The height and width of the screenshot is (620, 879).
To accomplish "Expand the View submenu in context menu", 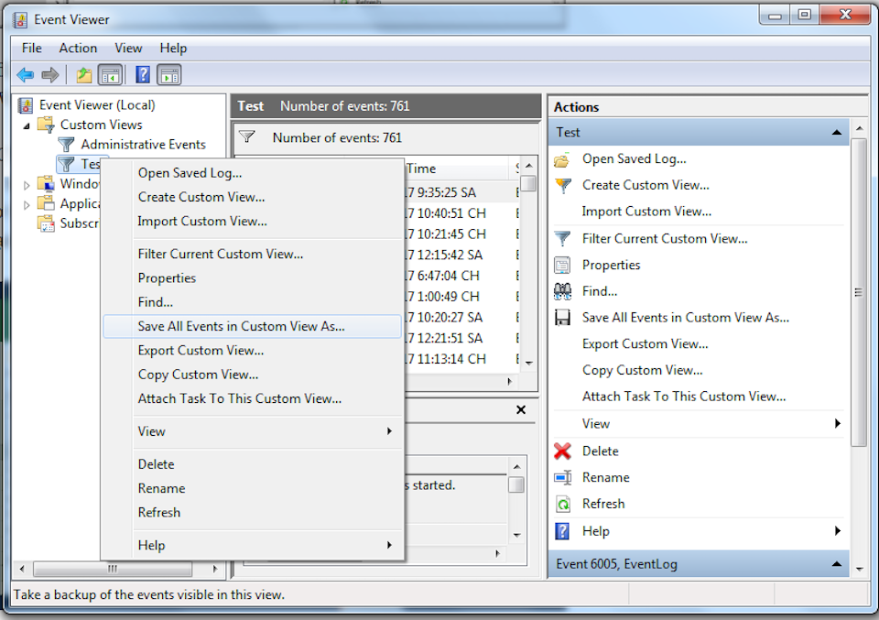I will (389, 431).
